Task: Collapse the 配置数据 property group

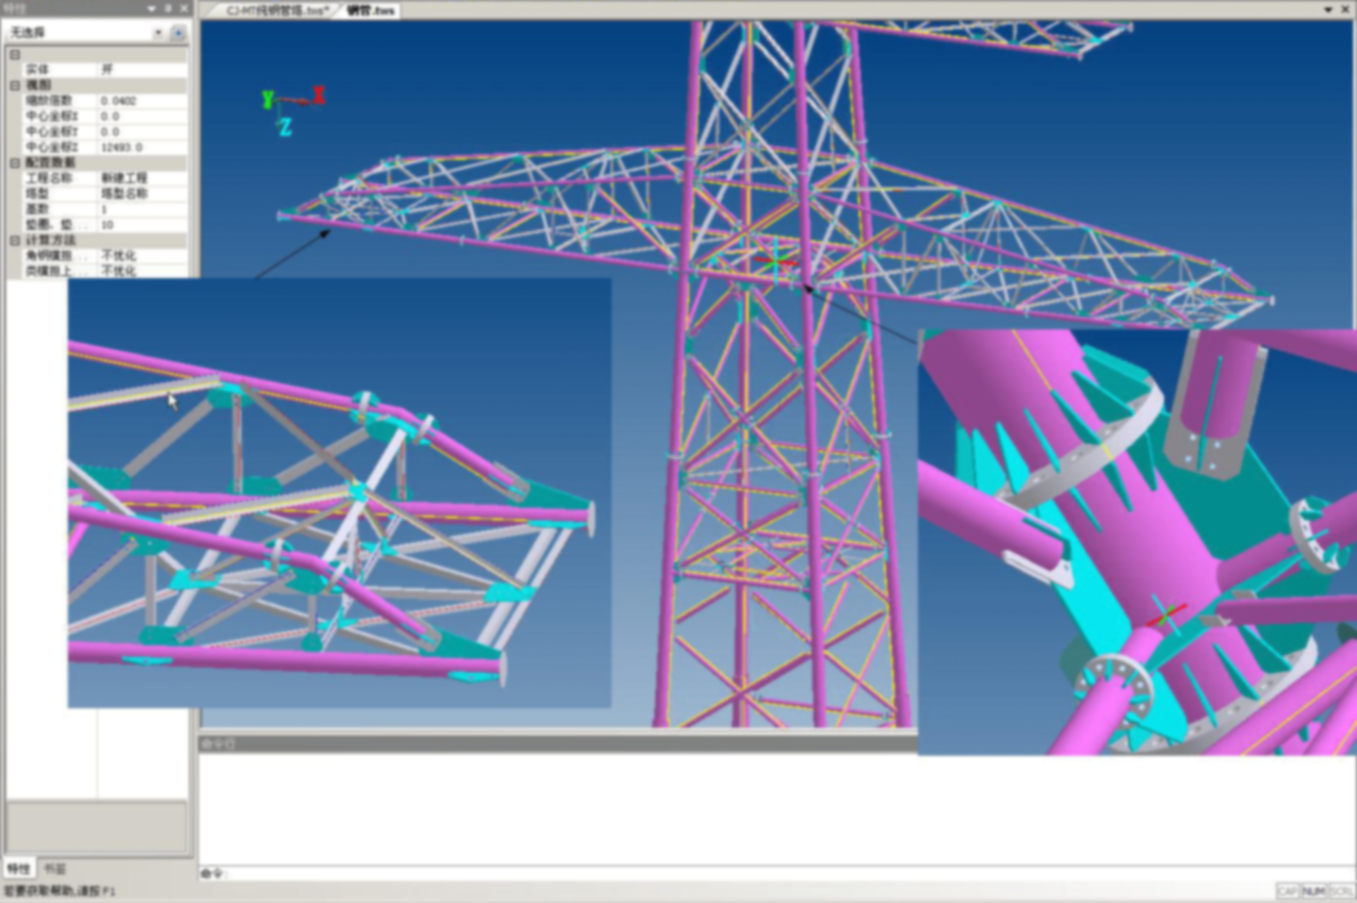Action: click(15, 163)
